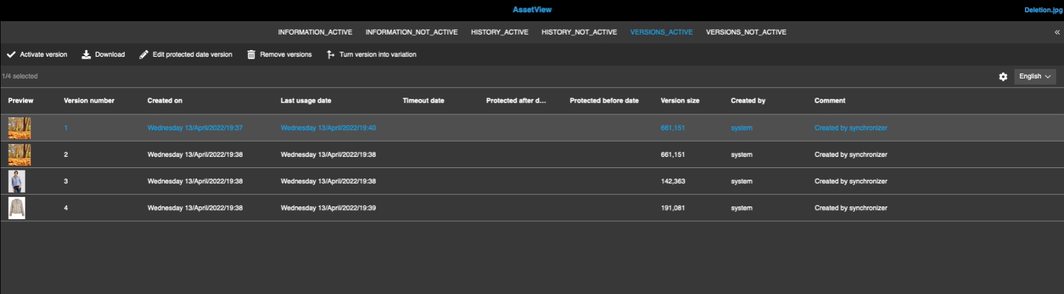1064x294 pixels.
Task: Sort by the Created on column header
Action: pos(165,101)
